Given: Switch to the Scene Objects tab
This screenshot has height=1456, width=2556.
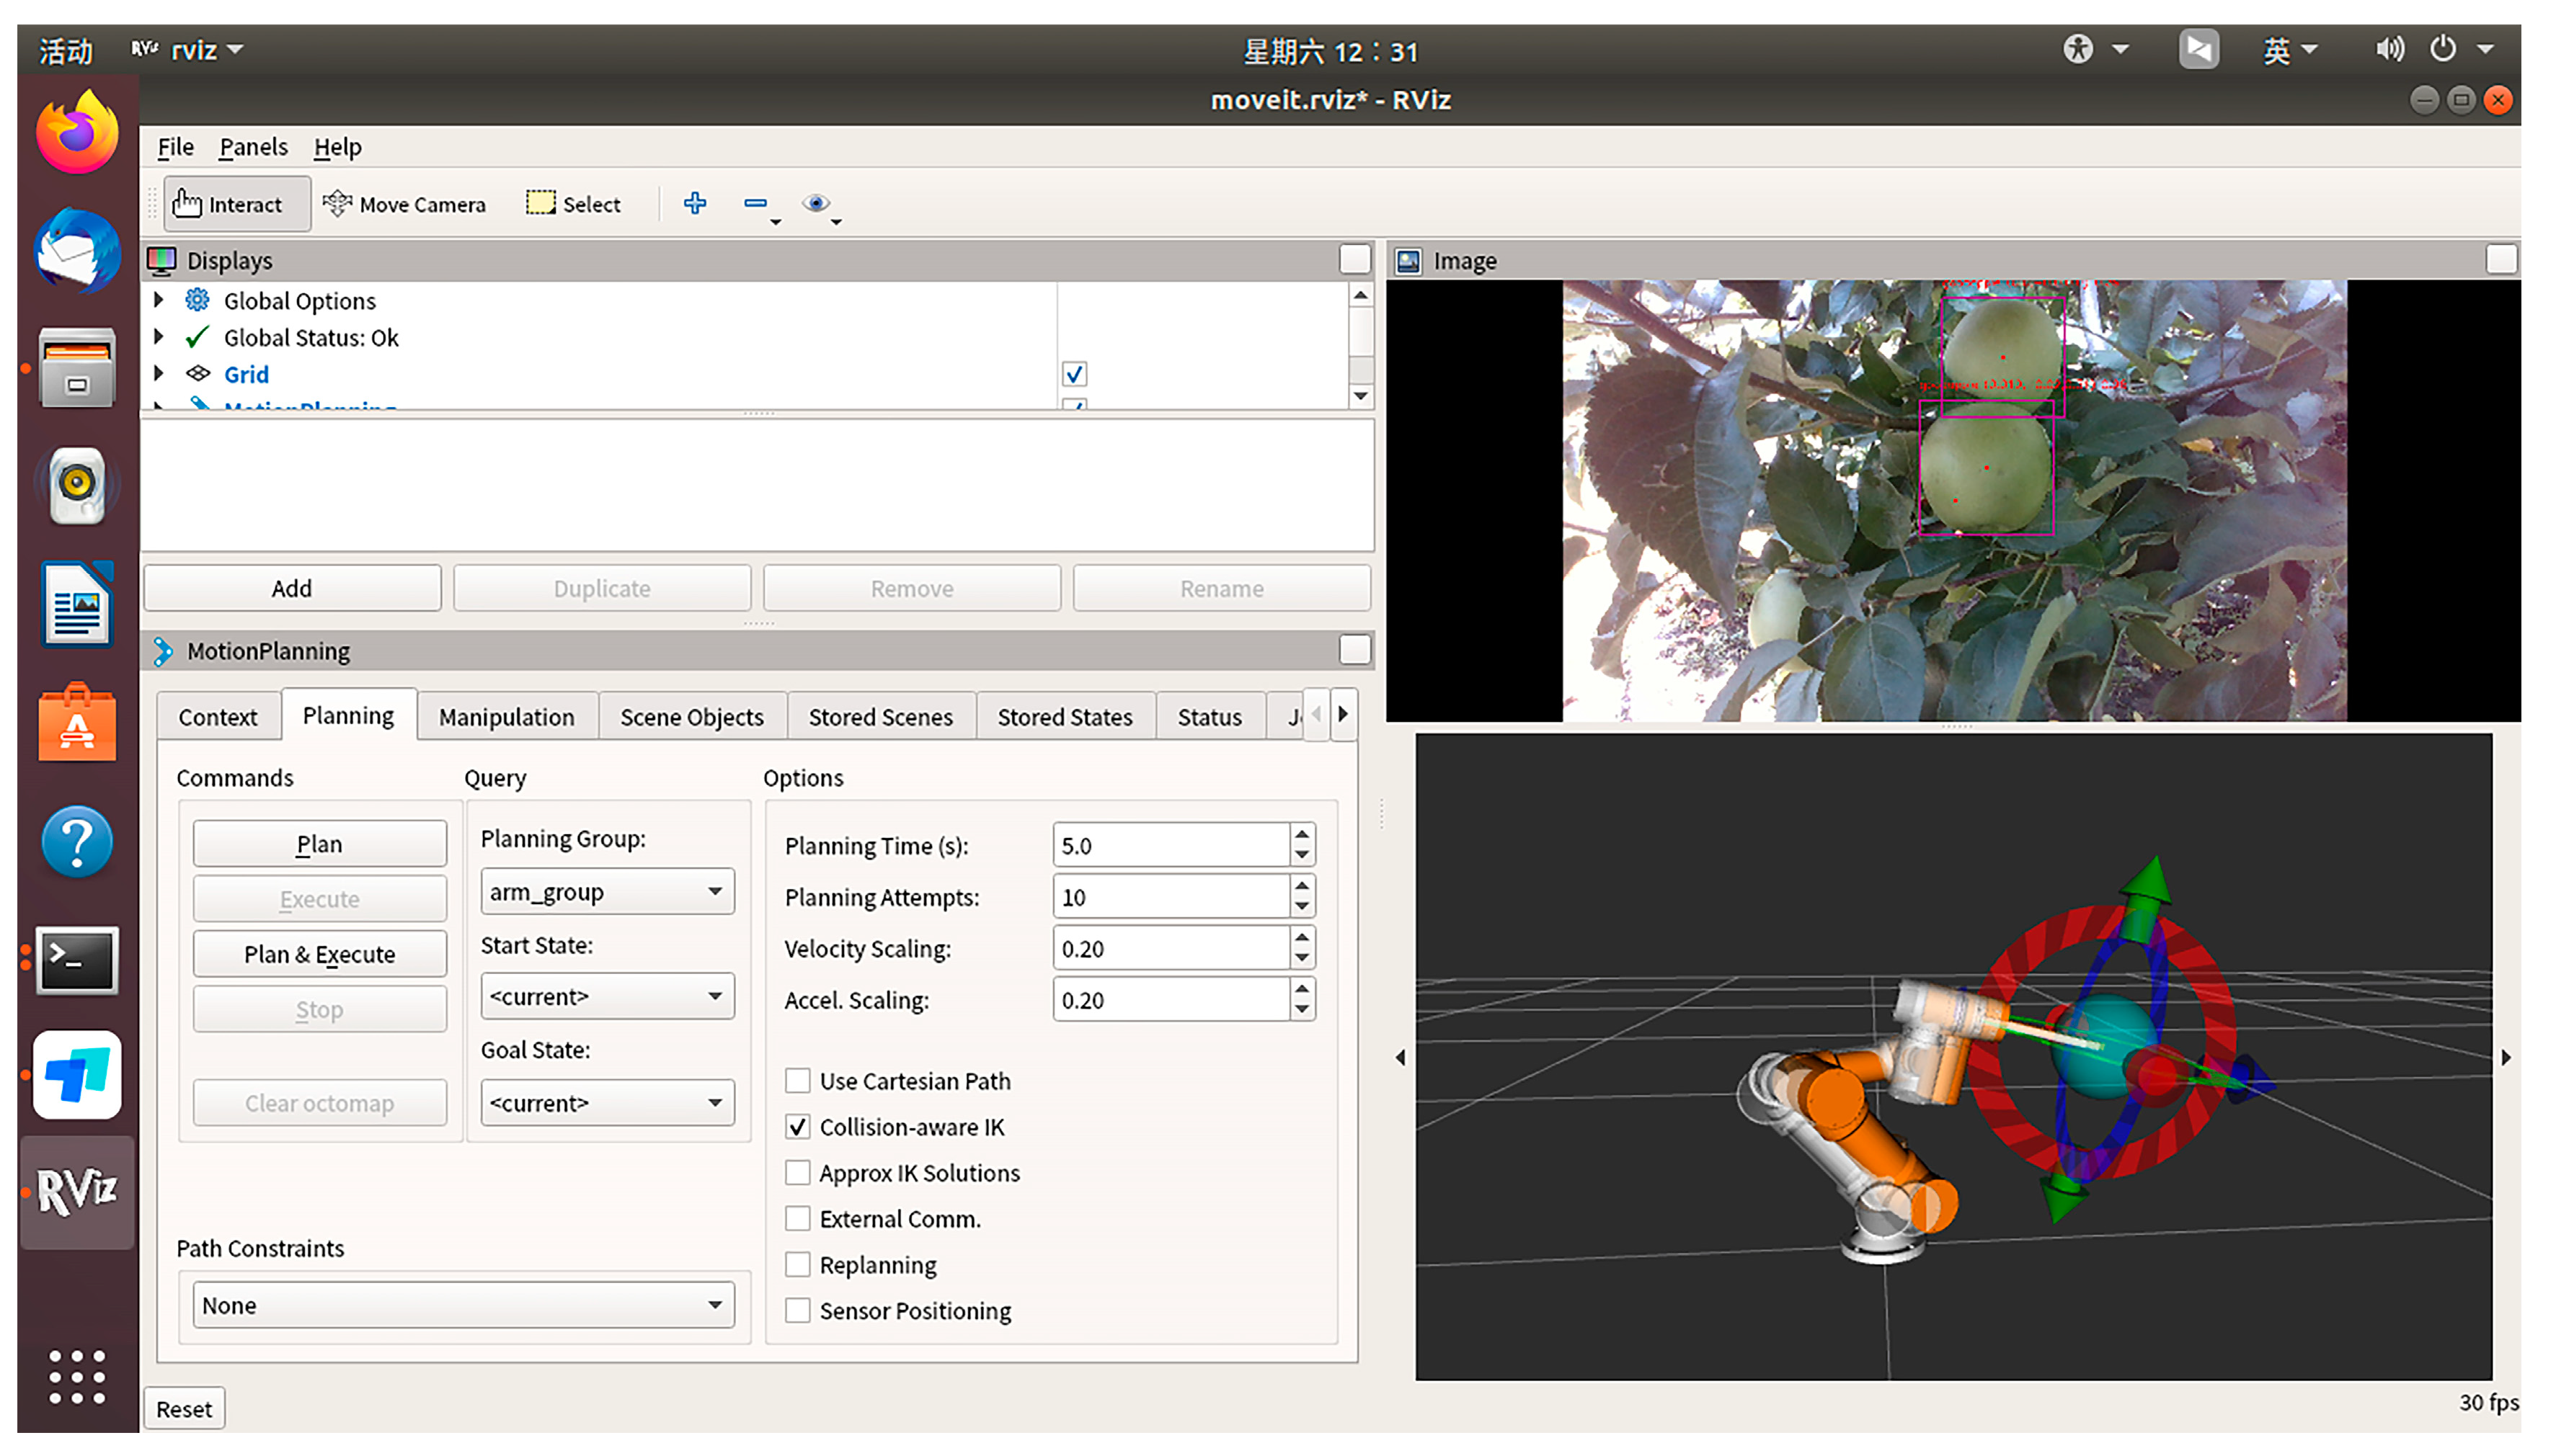Looking at the screenshot, I should click(x=691, y=717).
